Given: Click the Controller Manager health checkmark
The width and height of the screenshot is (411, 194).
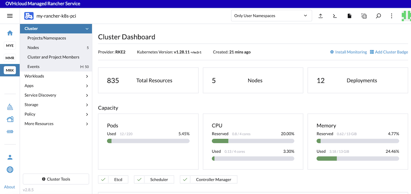Looking at the screenshot, I should [x=185, y=179].
